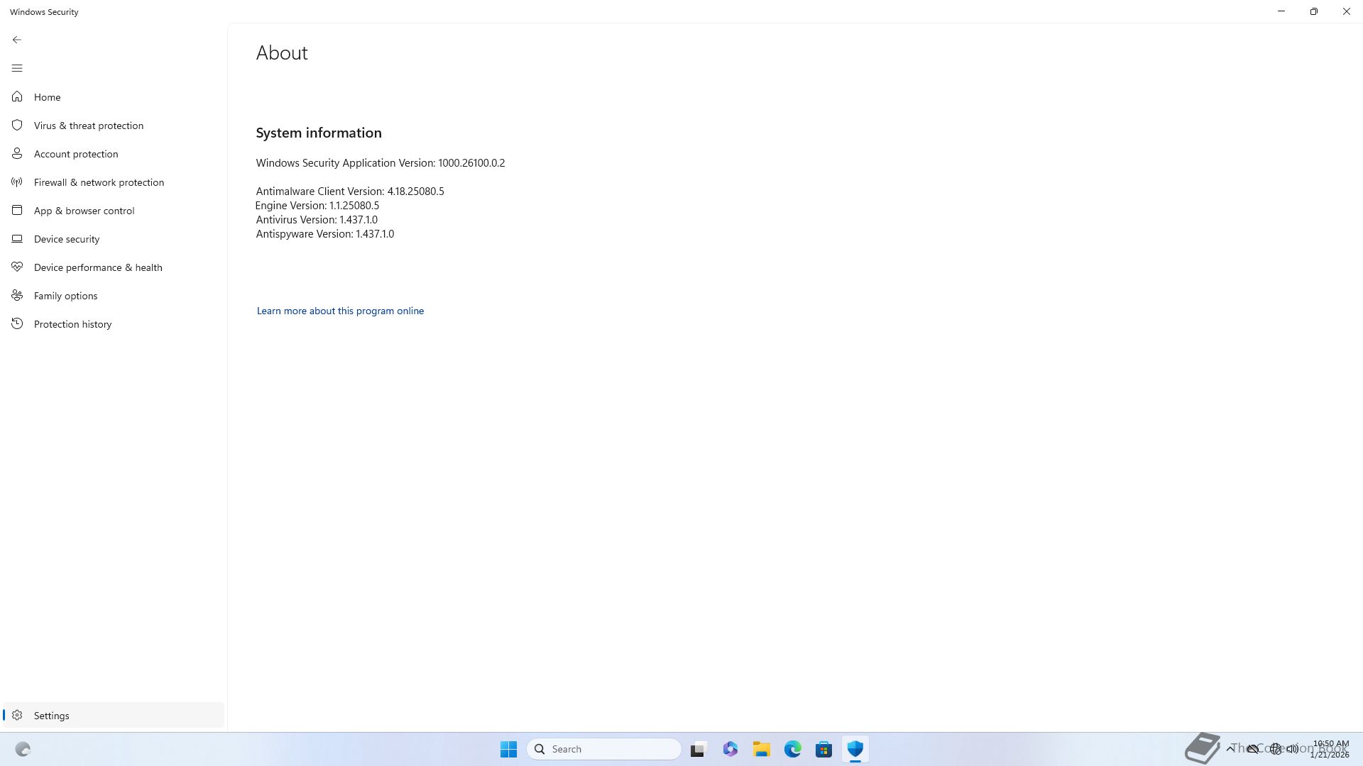The image size is (1363, 766).
Task: Click the Windows Start button
Action: (x=508, y=749)
